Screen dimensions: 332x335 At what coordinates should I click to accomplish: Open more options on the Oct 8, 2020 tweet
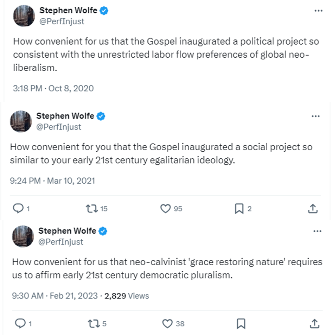click(318, 11)
